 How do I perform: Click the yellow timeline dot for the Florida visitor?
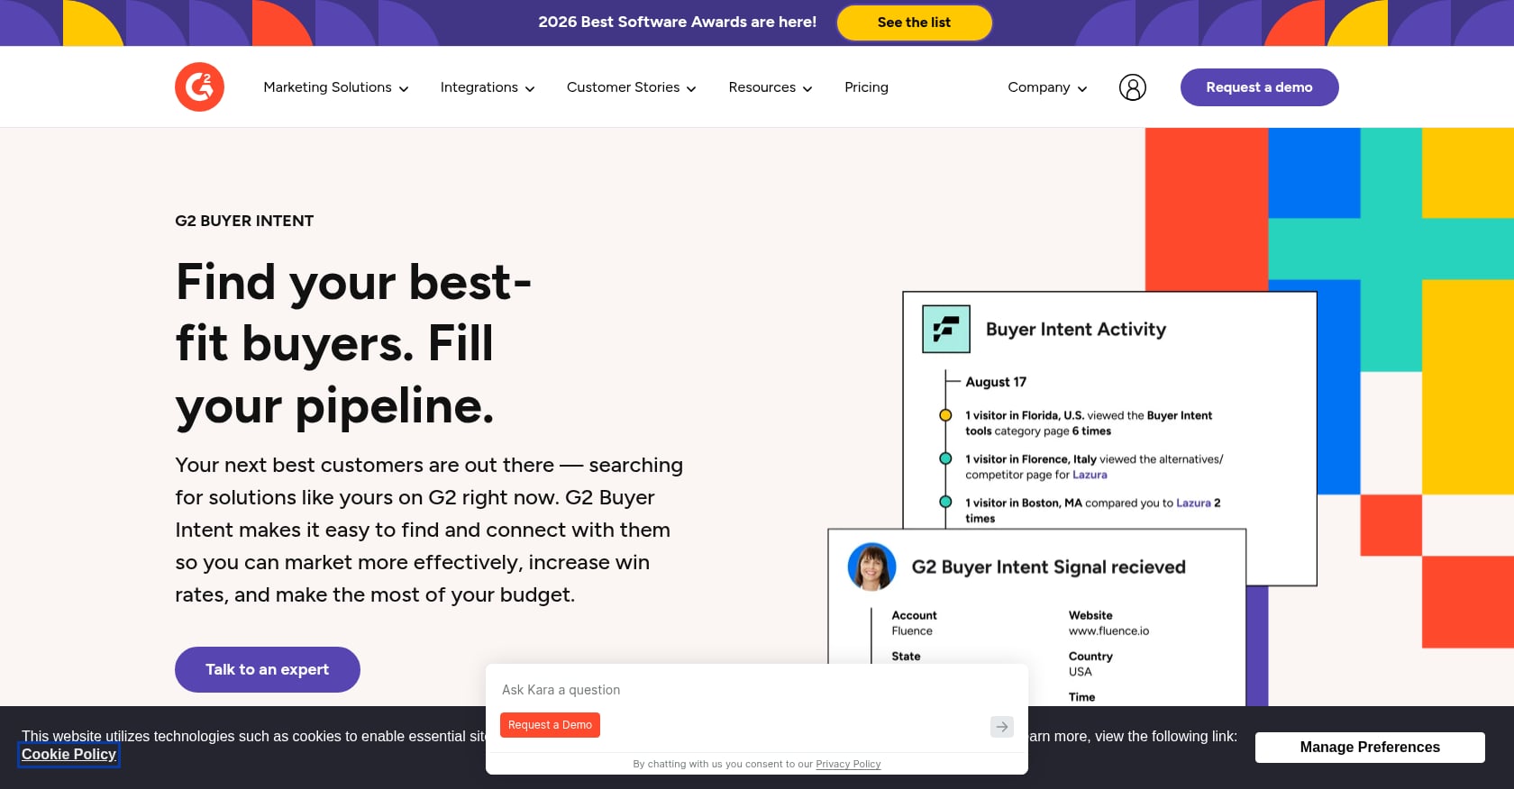(x=945, y=415)
